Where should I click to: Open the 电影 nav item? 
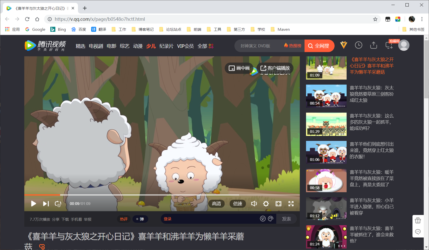pyautogui.click(x=111, y=46)
